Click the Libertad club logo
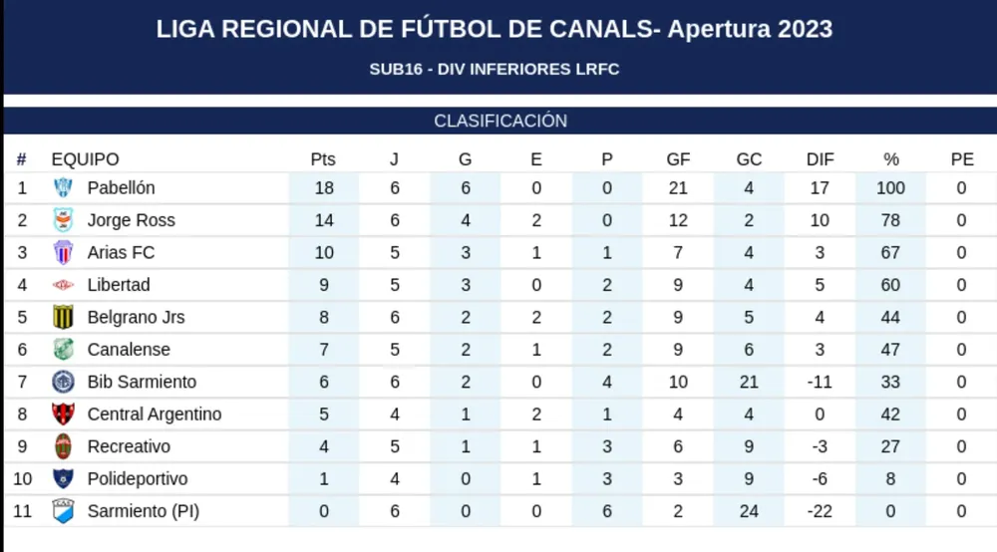This screenshot has height=552, width=997. click(64, 285)
